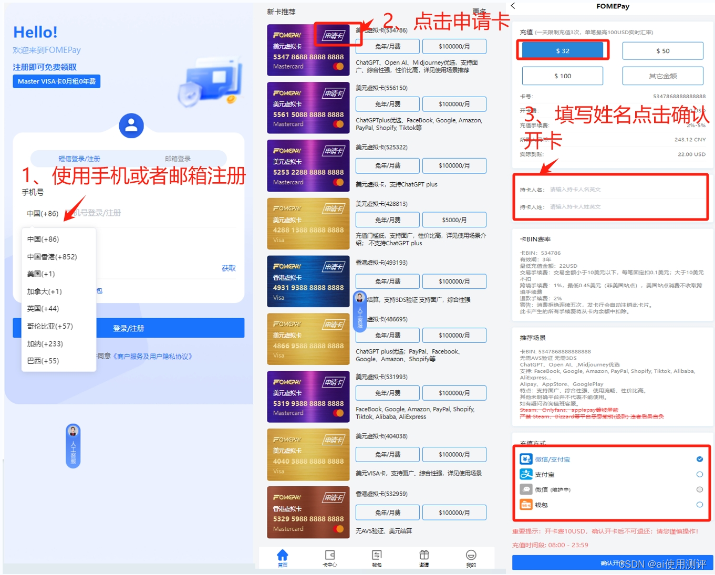Click the 243.12 CNY amount due value

coord(690,140)
